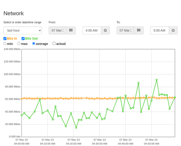This screenshot has height=146, width=181.
Task: Click the 140.000 Mbits axis label
Action: tap(12, 49)
